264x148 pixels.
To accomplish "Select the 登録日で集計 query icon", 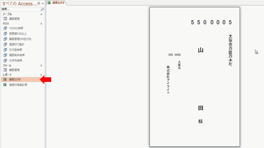I will click(5, 44).
